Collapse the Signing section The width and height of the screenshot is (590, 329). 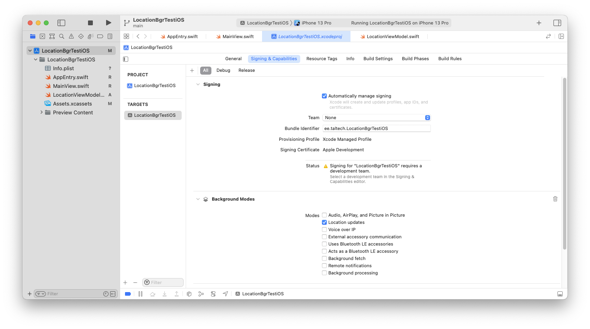click(x=198, y=84)
